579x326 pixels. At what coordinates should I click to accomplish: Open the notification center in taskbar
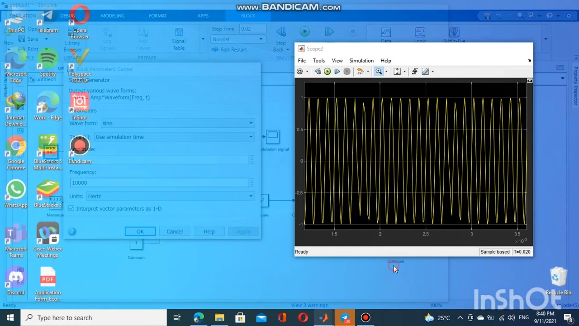click(x=568, y=318)
